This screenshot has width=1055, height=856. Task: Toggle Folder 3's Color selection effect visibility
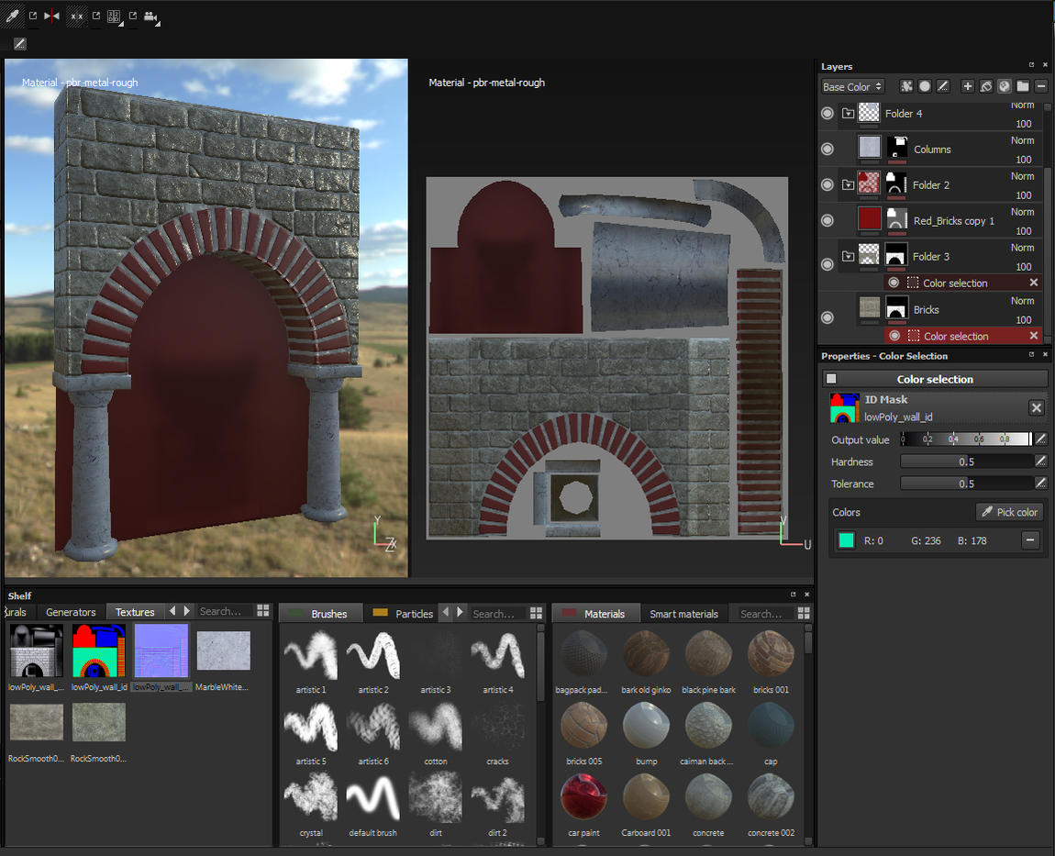coord(894,283)
